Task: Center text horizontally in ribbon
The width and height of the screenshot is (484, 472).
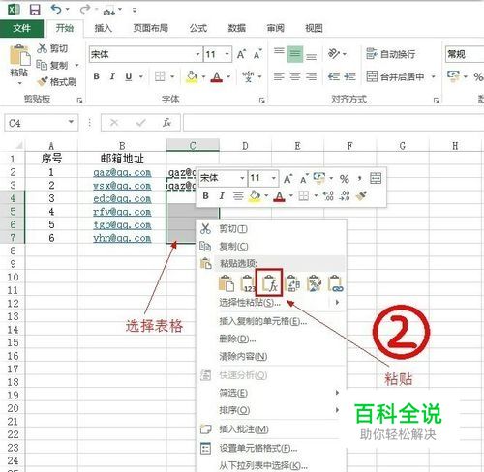Action: (295, 76)
